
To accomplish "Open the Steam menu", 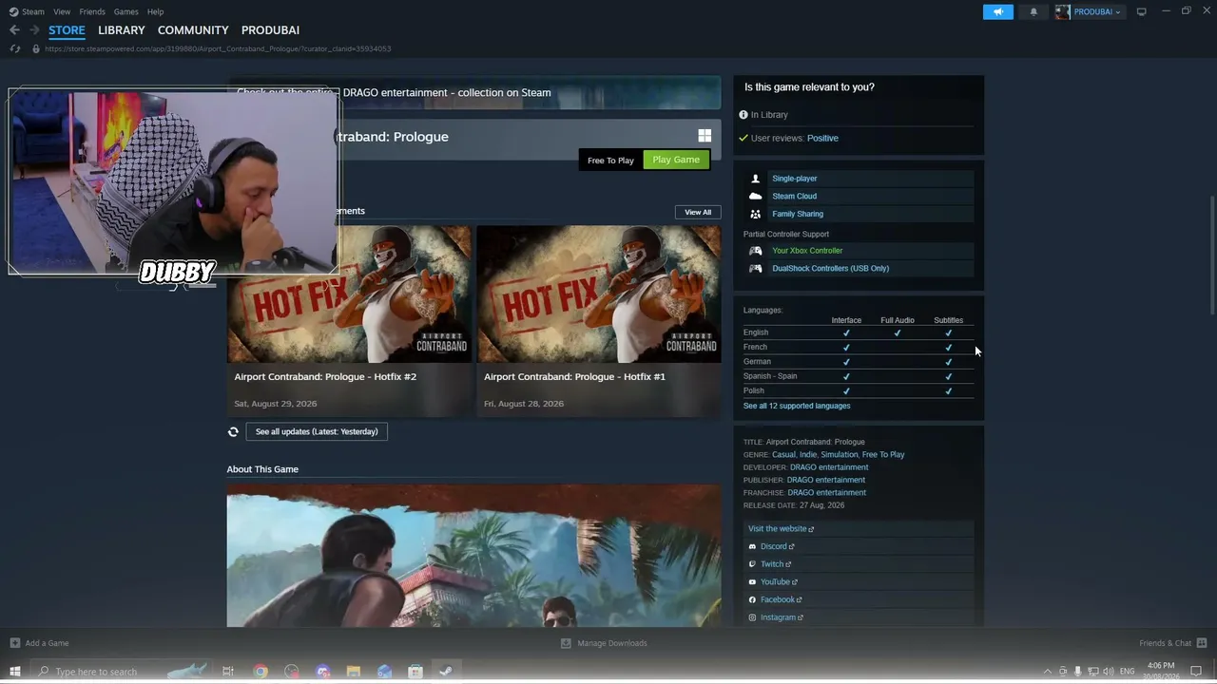I will (33, 11).
